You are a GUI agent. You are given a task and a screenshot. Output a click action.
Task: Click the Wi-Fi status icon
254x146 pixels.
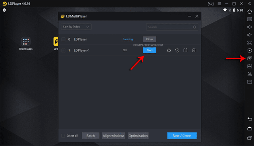225,10
